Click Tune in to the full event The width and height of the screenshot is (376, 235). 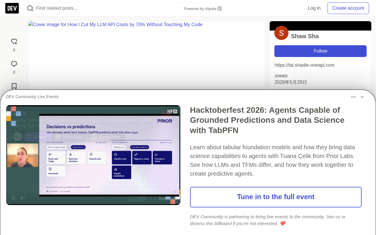276,197
